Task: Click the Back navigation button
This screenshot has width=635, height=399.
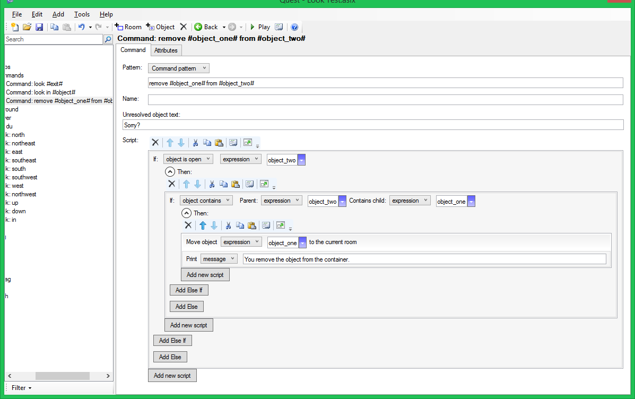Action: click(206, 27)
